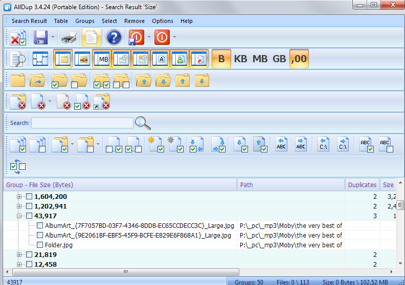Switch size display to GB
The image size is (405, 285).
coord(279,59)
